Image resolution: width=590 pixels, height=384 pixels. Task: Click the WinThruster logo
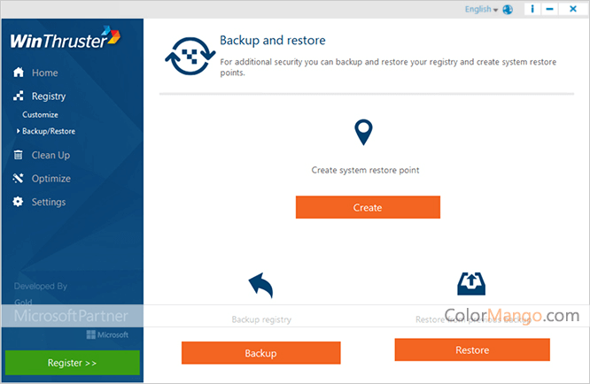click(x=65, y=40)
